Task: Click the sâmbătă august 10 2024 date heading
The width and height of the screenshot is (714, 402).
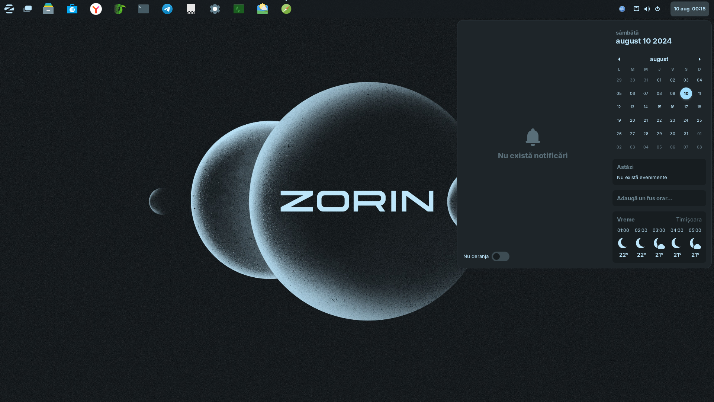Action: pyautogui.click(x=644, y=38)
